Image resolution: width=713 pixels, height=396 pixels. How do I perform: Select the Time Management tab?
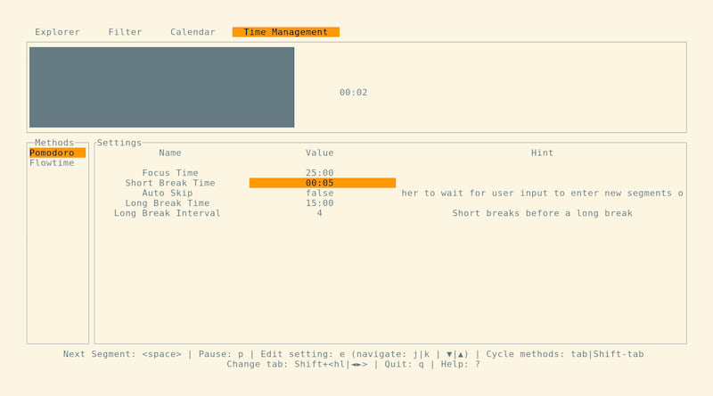(x=285, y=32)
